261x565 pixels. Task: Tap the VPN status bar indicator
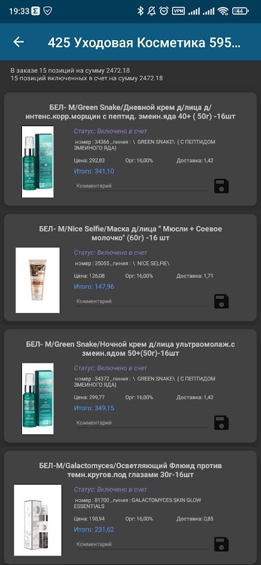[178, 11]
